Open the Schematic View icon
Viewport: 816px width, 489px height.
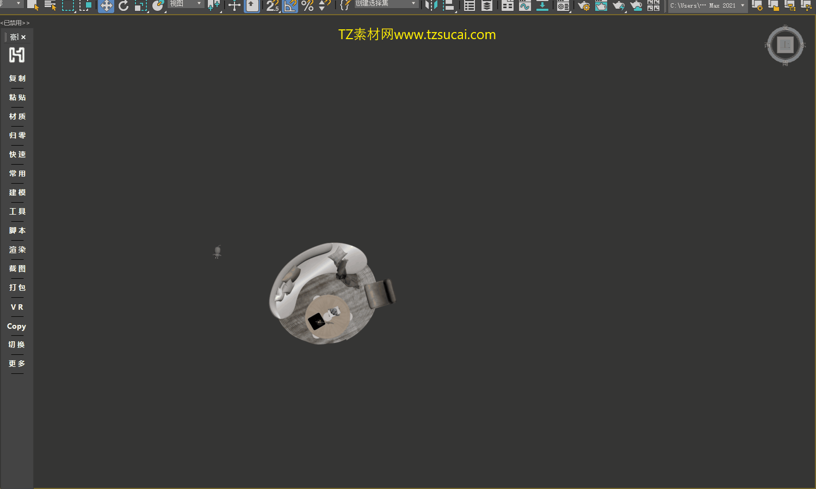pos(542,5)
